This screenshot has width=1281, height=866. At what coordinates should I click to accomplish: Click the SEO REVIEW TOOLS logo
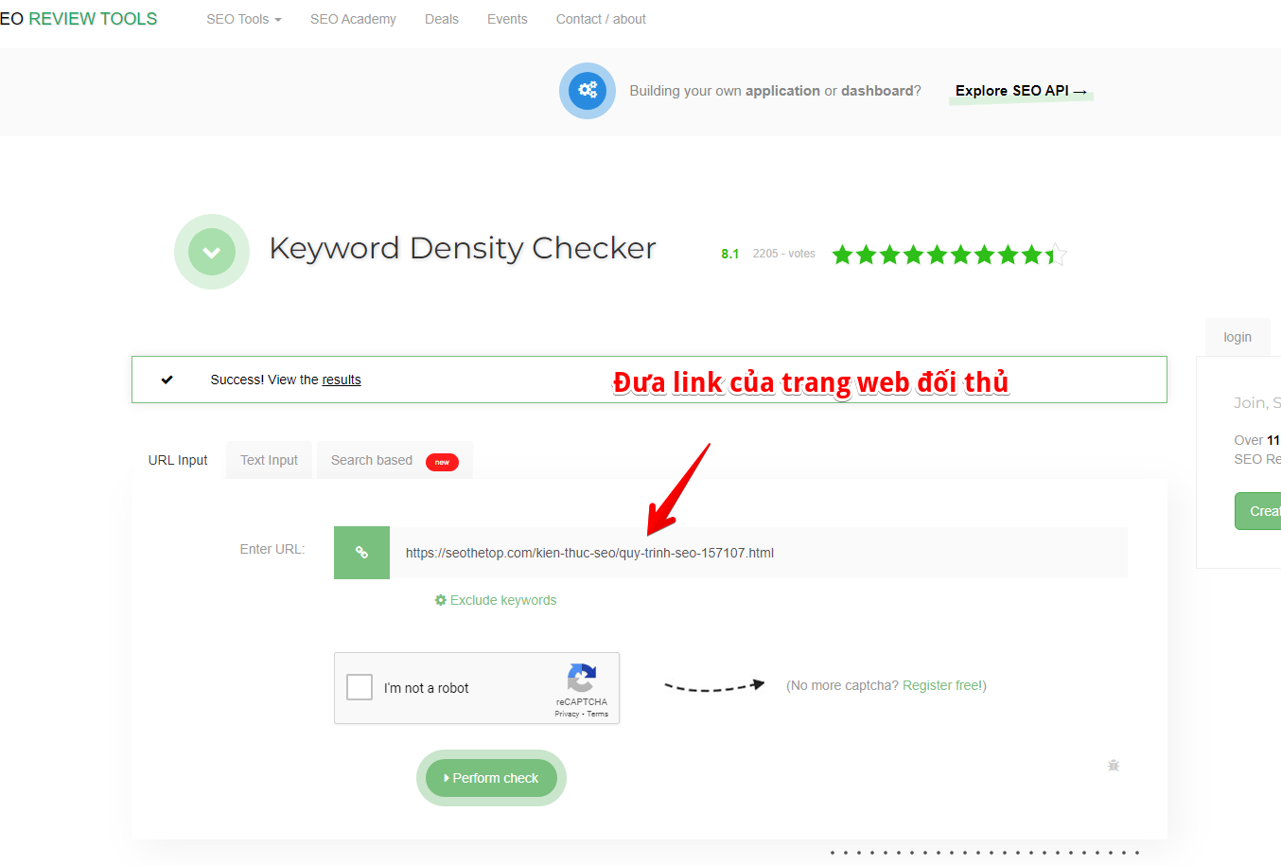pos(79,18)
